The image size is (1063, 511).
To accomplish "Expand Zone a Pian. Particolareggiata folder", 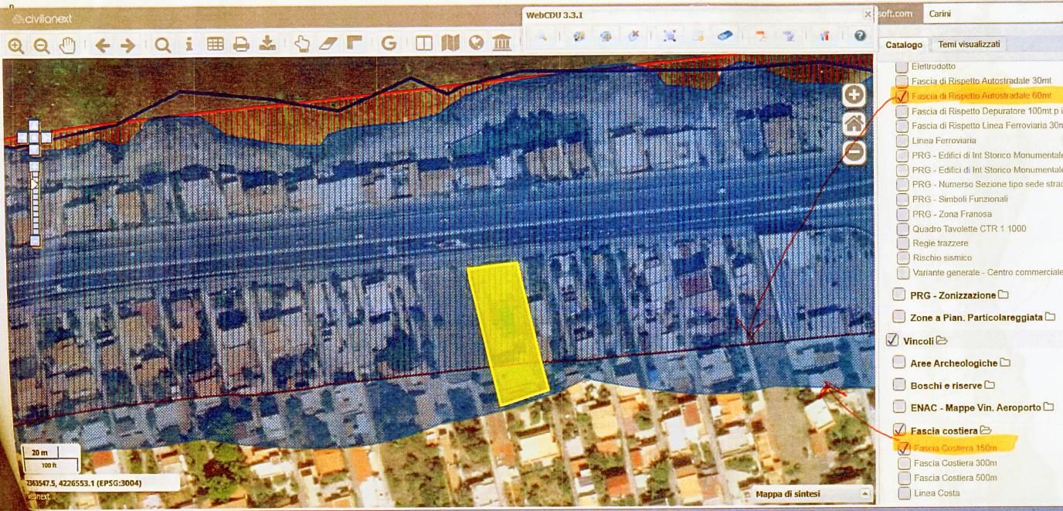I will (x=1050, y=317).
